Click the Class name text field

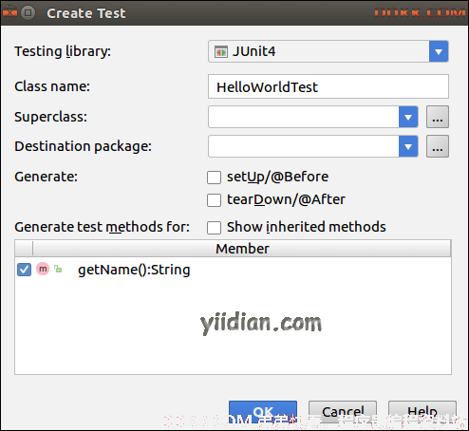coord(328,86)
